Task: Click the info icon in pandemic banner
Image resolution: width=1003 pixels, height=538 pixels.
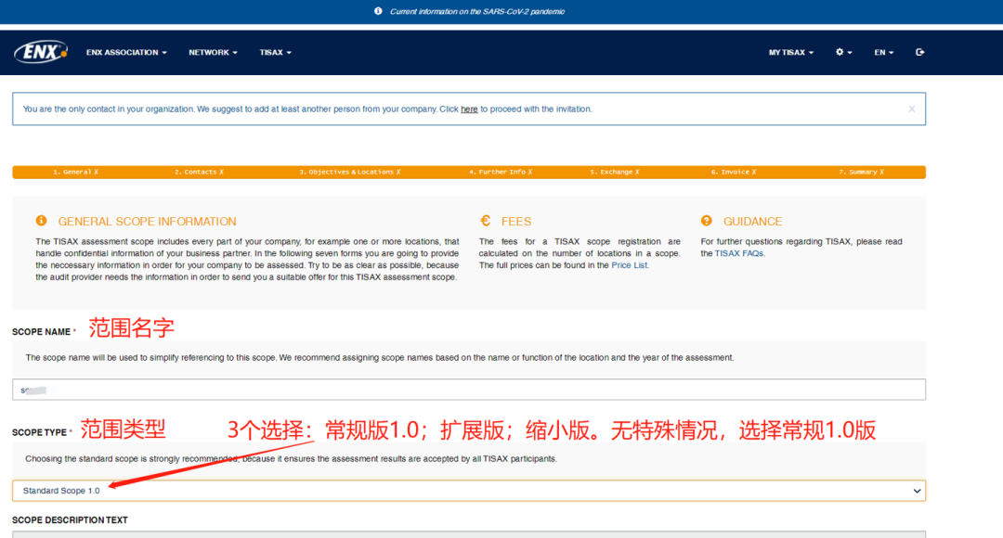Action: click(x=378, y=11)
